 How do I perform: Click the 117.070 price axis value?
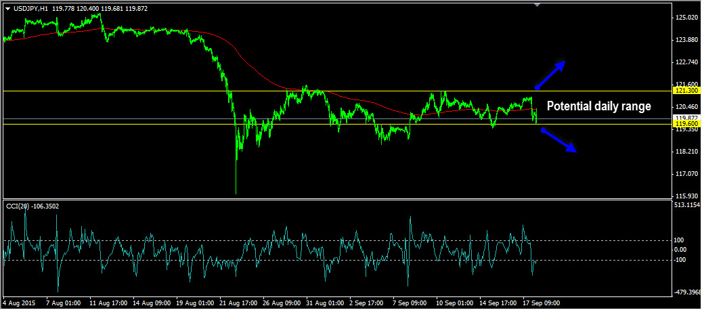[687, 173]
